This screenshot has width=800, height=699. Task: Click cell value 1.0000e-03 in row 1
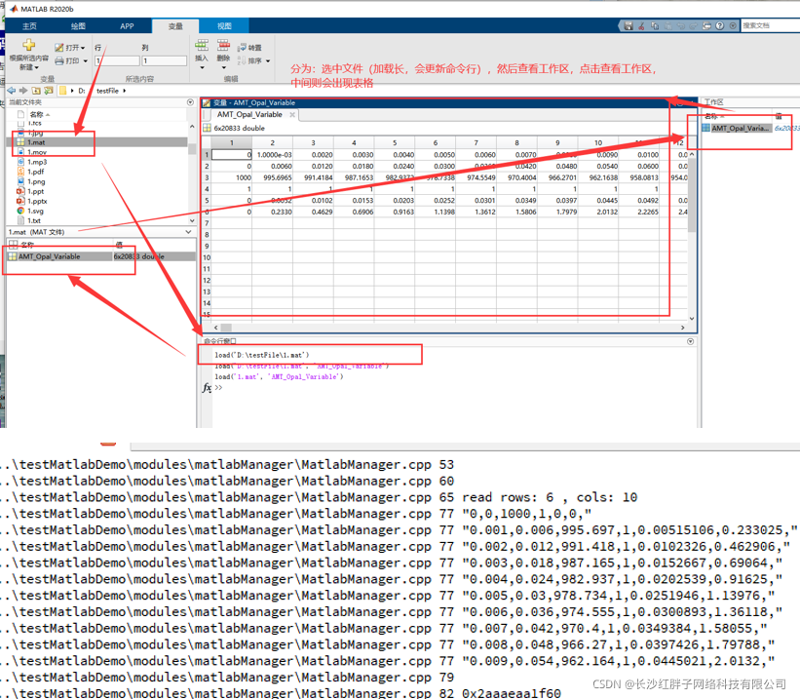click(273, 155)
